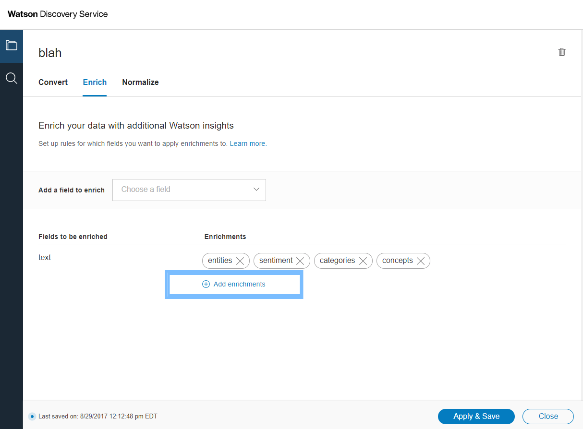Open the search magnifier icon in sidebar
This screenshot has height=429, width=583.
pyautogui.click(x=12, y=78)
